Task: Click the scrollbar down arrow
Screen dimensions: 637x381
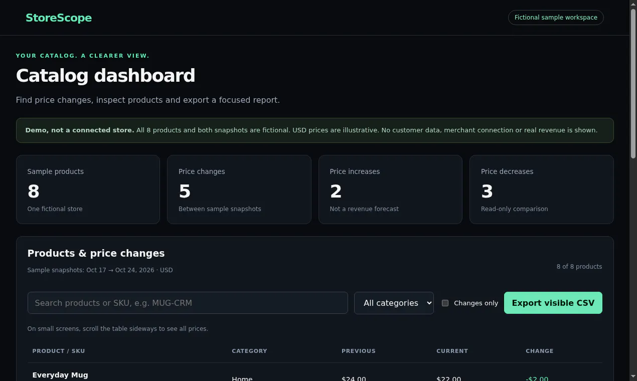Action: [633, 376]
